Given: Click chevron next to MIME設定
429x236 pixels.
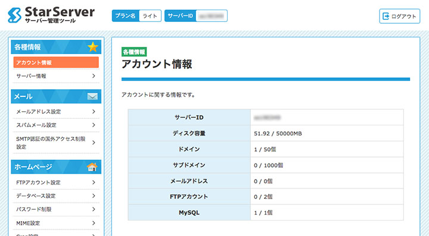Looking at the screenshot, I should pos(94,223).
